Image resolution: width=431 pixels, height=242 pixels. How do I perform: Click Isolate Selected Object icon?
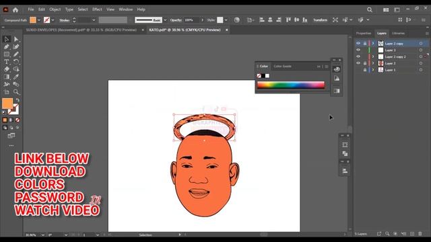335,20
